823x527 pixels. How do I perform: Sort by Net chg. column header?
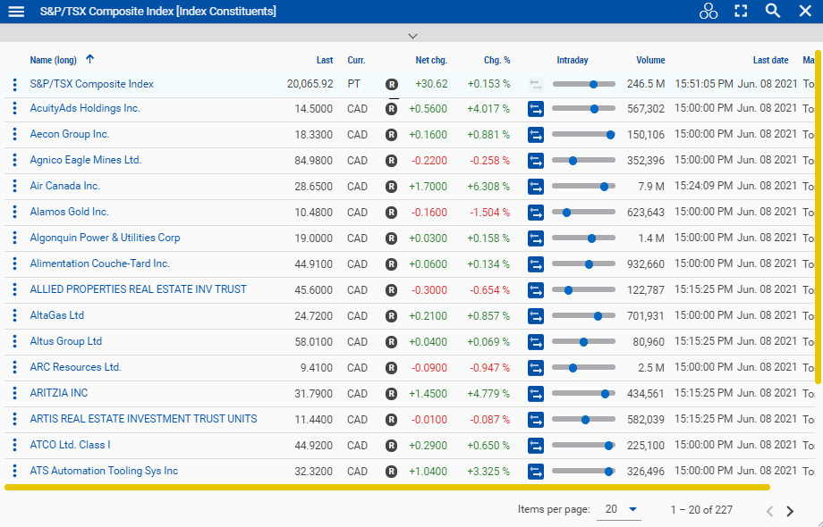[431, 60]
